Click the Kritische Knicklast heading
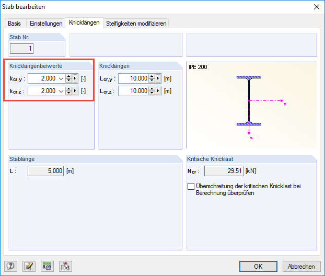 tap(210, 159)
